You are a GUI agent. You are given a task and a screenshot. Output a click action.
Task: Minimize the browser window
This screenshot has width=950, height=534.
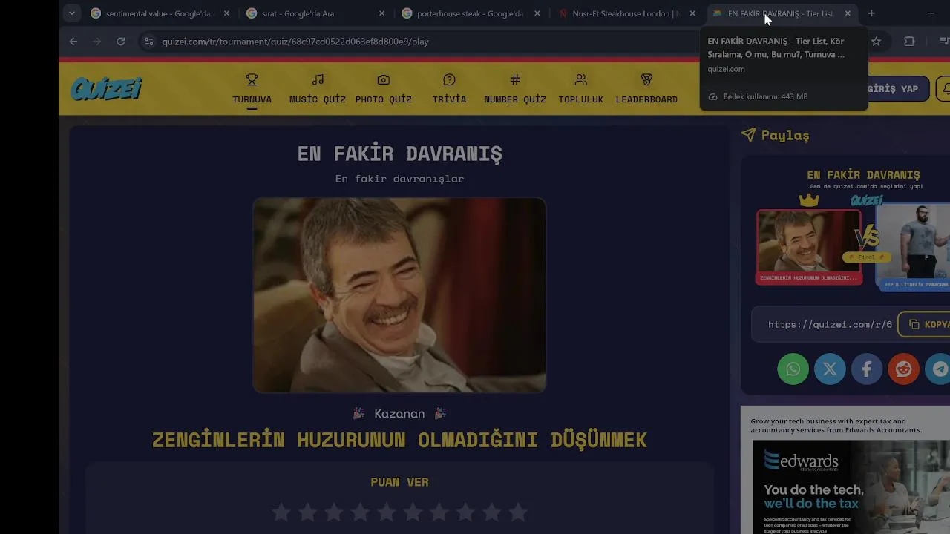click(x=931, y=13)
